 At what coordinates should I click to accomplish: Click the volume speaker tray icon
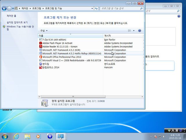click(x=164, y=137)
